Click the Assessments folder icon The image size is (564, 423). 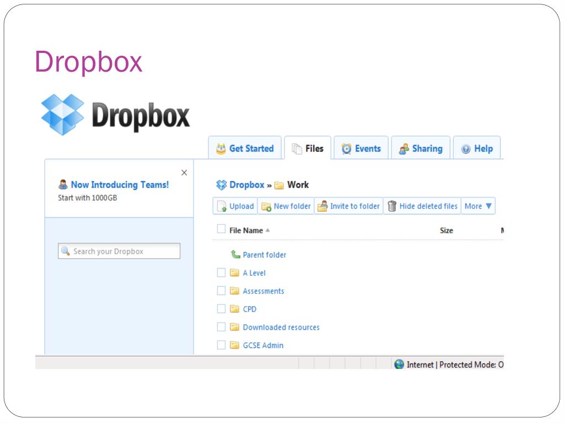click(x=234, y=291)
